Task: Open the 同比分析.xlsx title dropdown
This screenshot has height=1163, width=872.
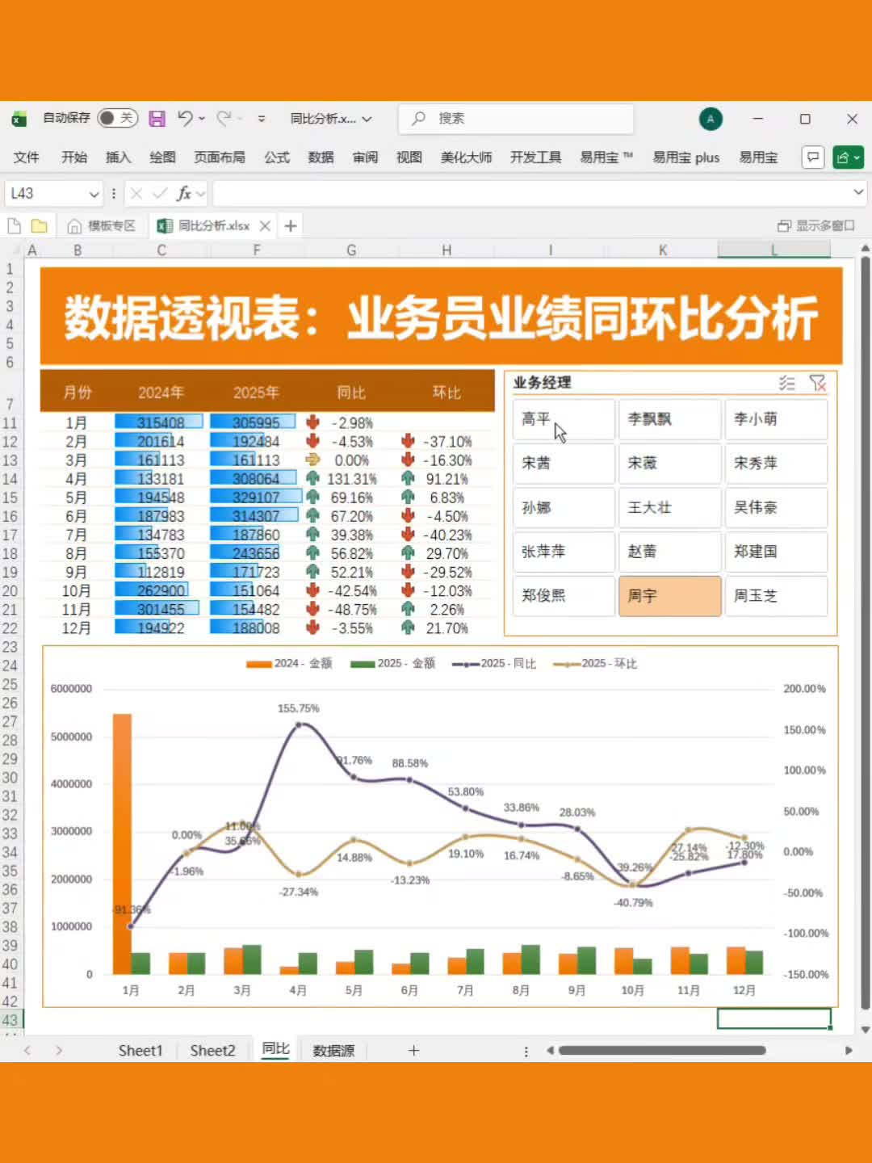Action: [367, 118]
